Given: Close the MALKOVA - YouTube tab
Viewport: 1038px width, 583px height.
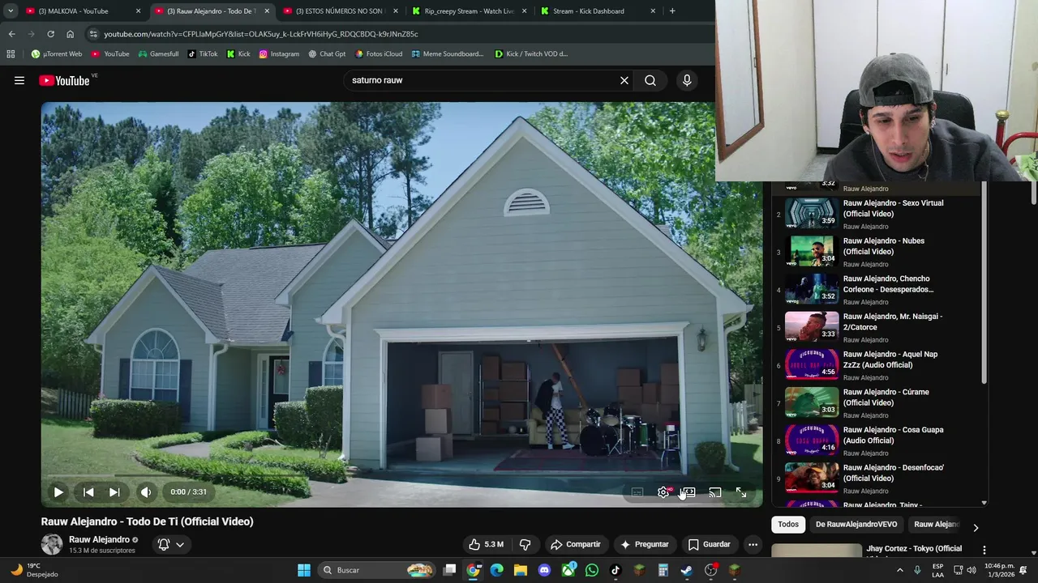Looking at the screenshot, I should (x=138, y=11).
